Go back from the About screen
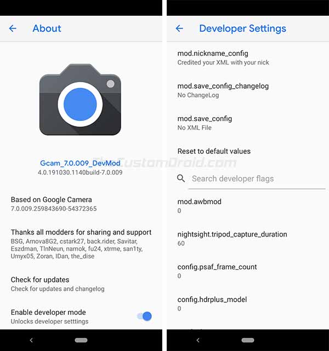 (x=13, y=28)
